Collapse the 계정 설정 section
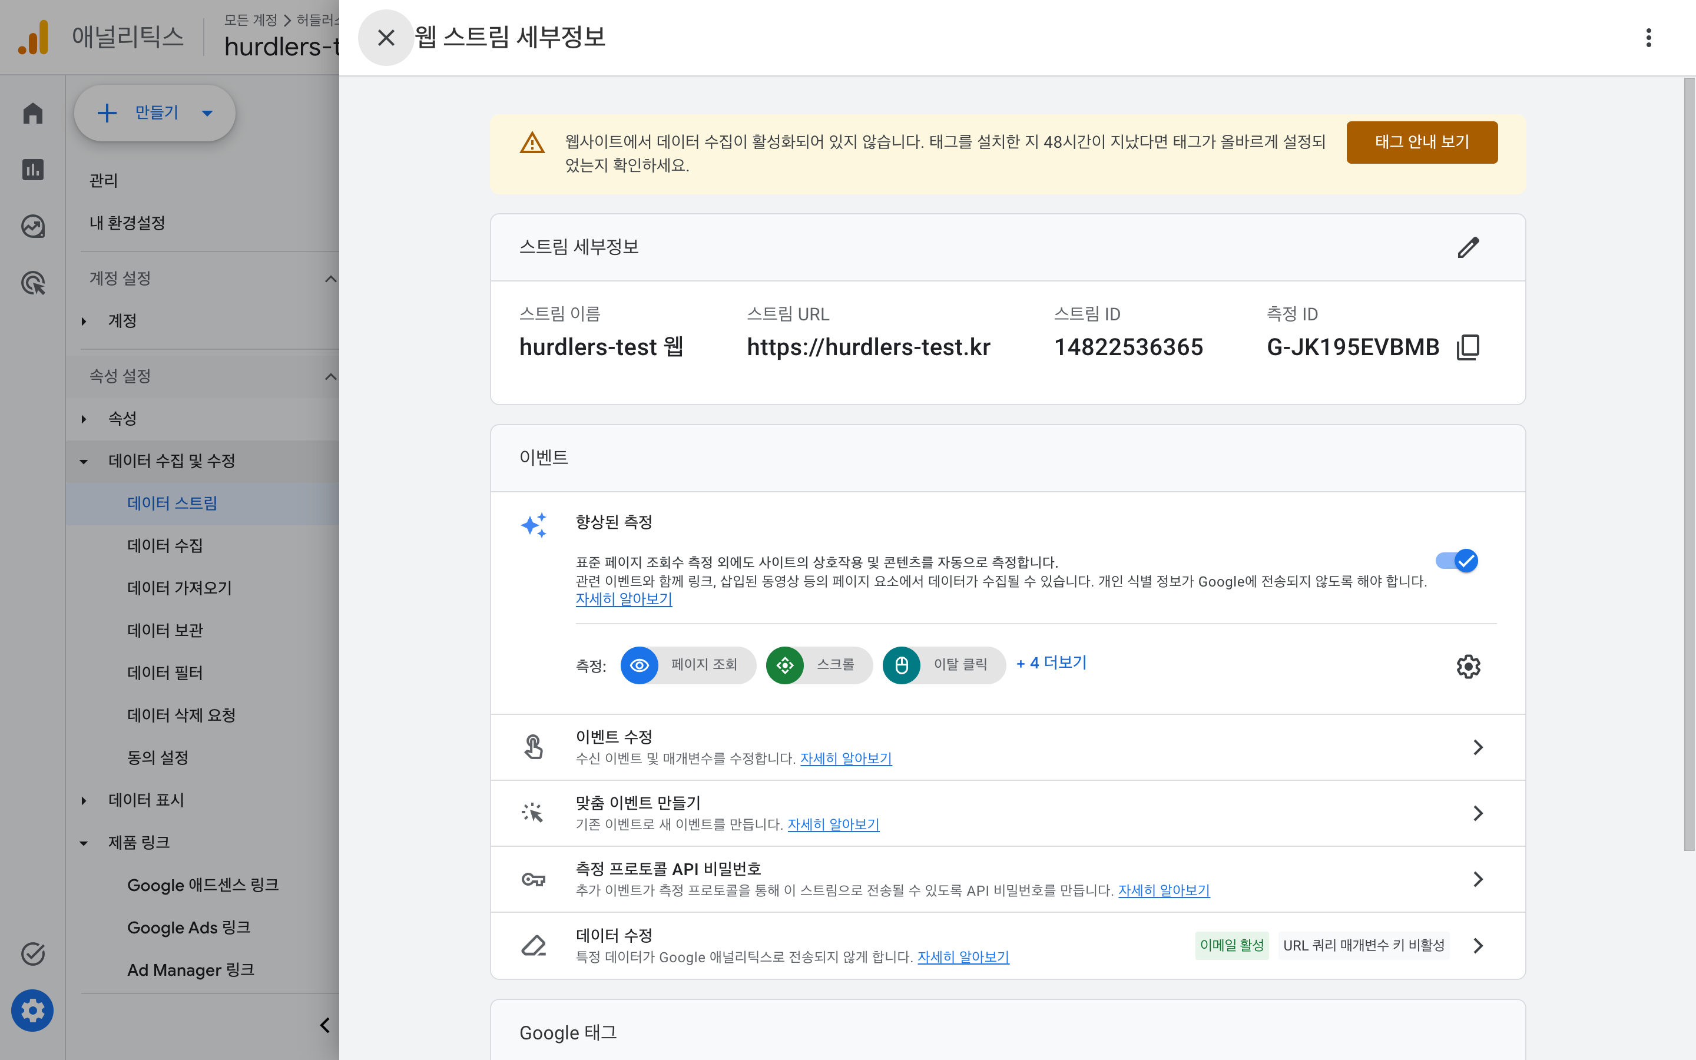Screen dimensions: 1696x1060 [331, 279]
